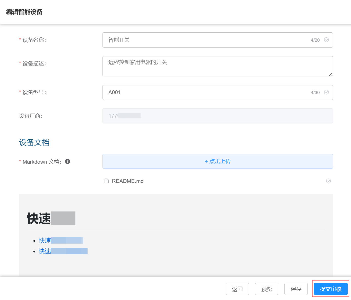The height and width of the screenshot is (300, 351).
Task: Click the 预览 button
Action: [267, 289]
